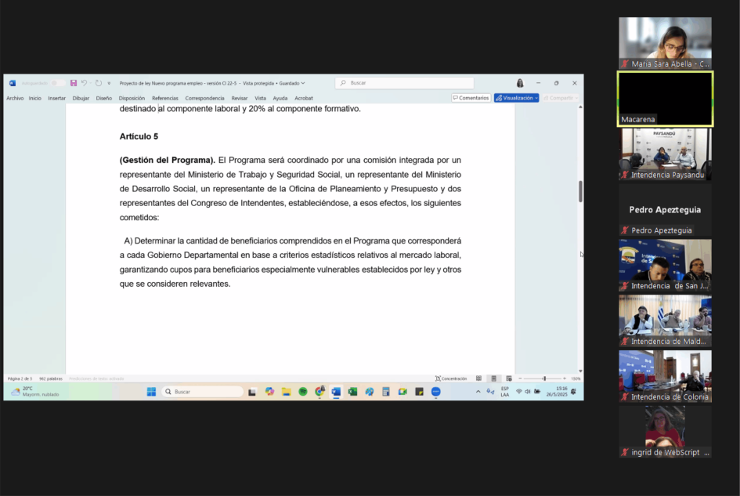Open the Calculator icon on the taskbar
740x496 pixels.
click(385, 392)
